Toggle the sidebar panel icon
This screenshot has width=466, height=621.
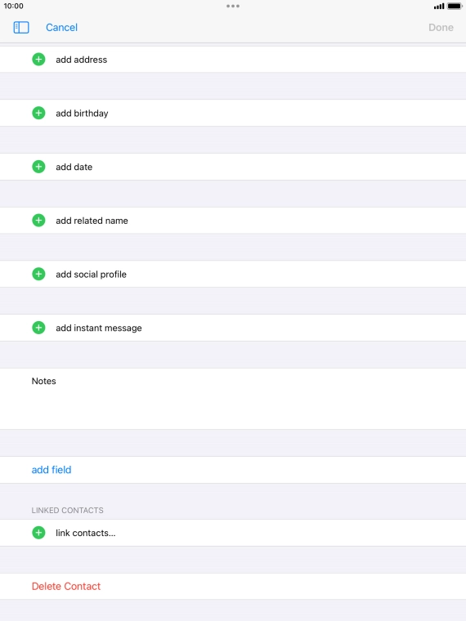tap(21, 27)
